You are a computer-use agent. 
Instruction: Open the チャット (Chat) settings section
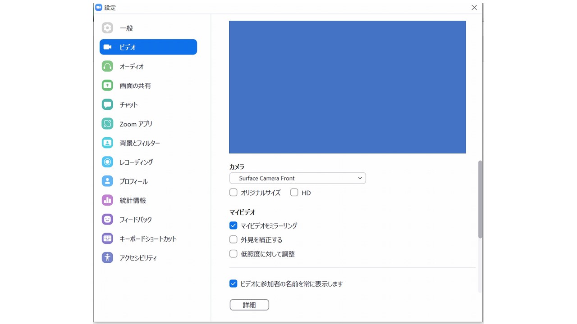pos(128,104)
